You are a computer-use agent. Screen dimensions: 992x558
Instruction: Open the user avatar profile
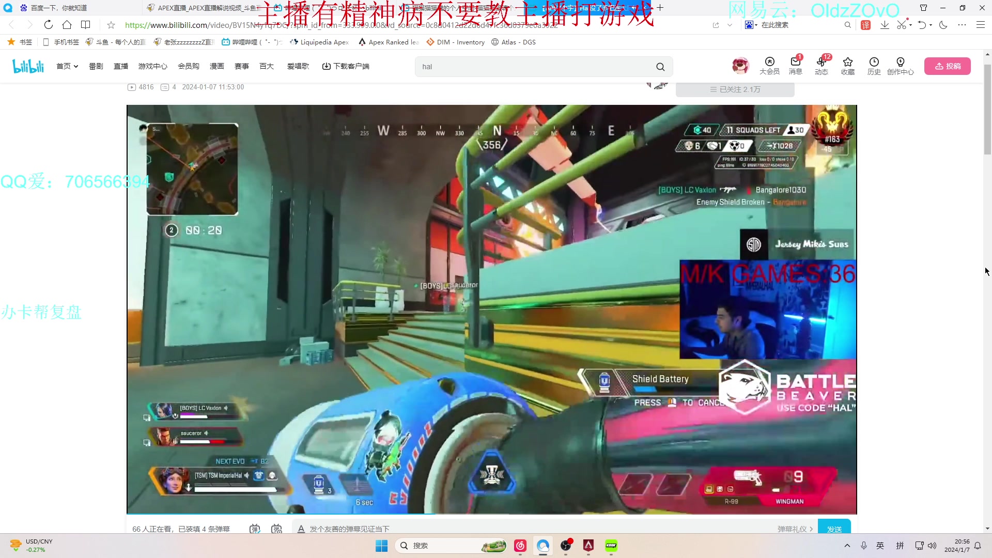740,66
